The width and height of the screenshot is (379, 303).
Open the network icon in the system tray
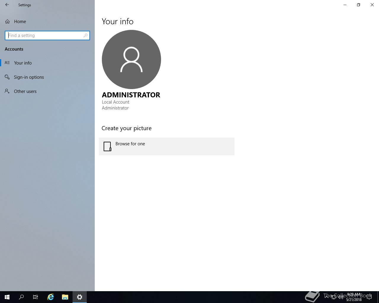333,297
